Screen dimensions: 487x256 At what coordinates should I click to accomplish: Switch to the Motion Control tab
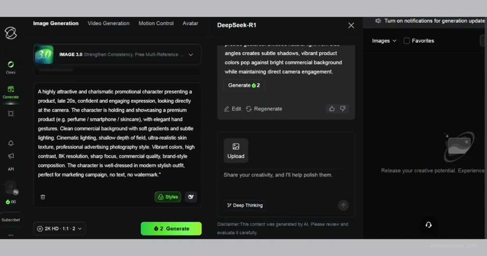(156, 23)
